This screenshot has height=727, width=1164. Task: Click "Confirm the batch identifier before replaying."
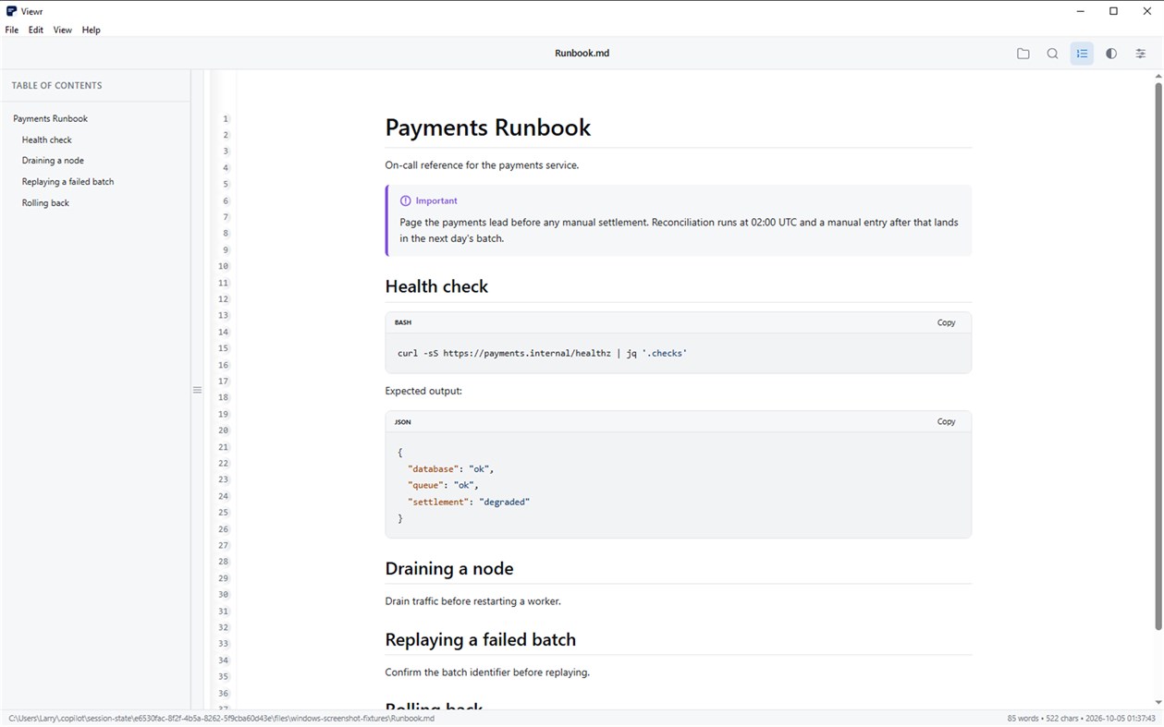click(x=487, y=672)
